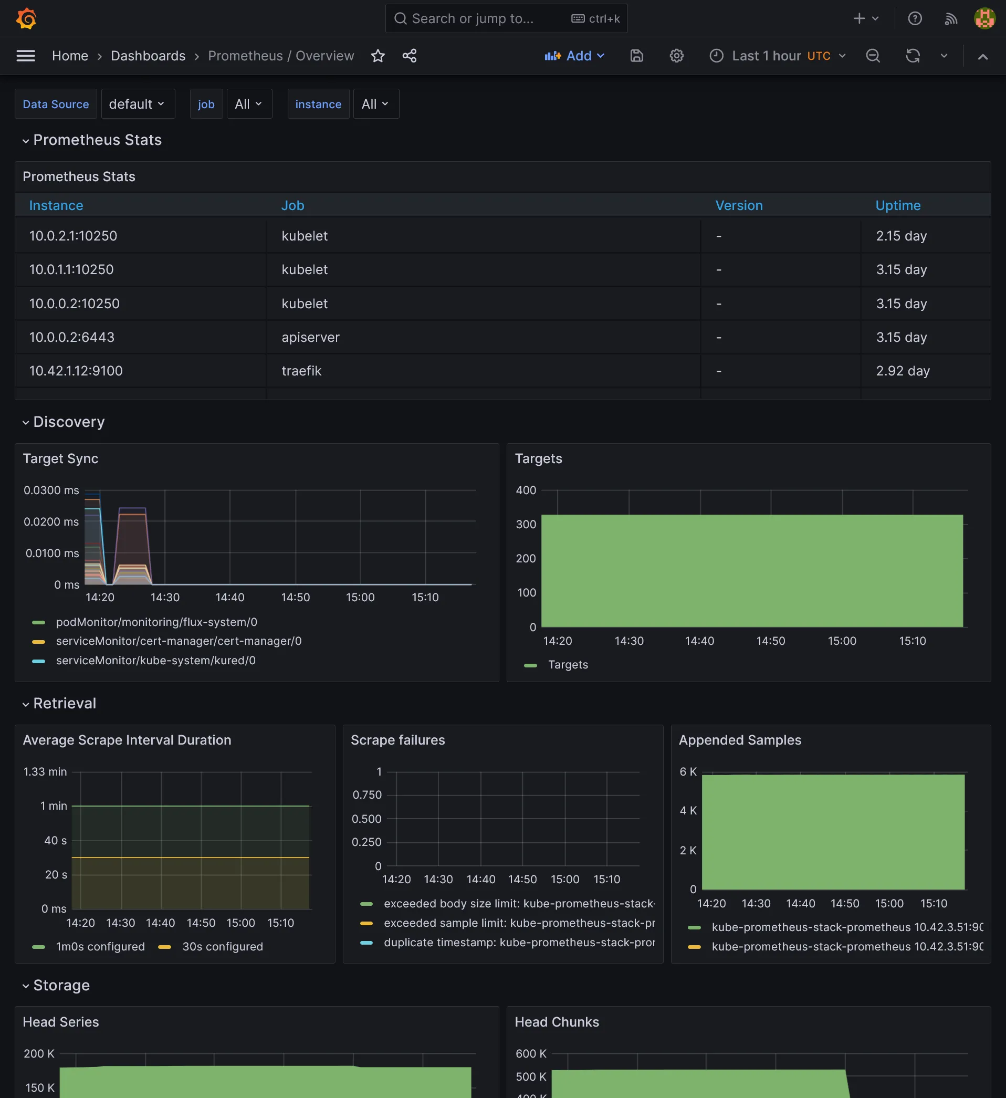Open the Add panel menu
Viewport: 1006px width, 1098px height.
pos(574,56)
